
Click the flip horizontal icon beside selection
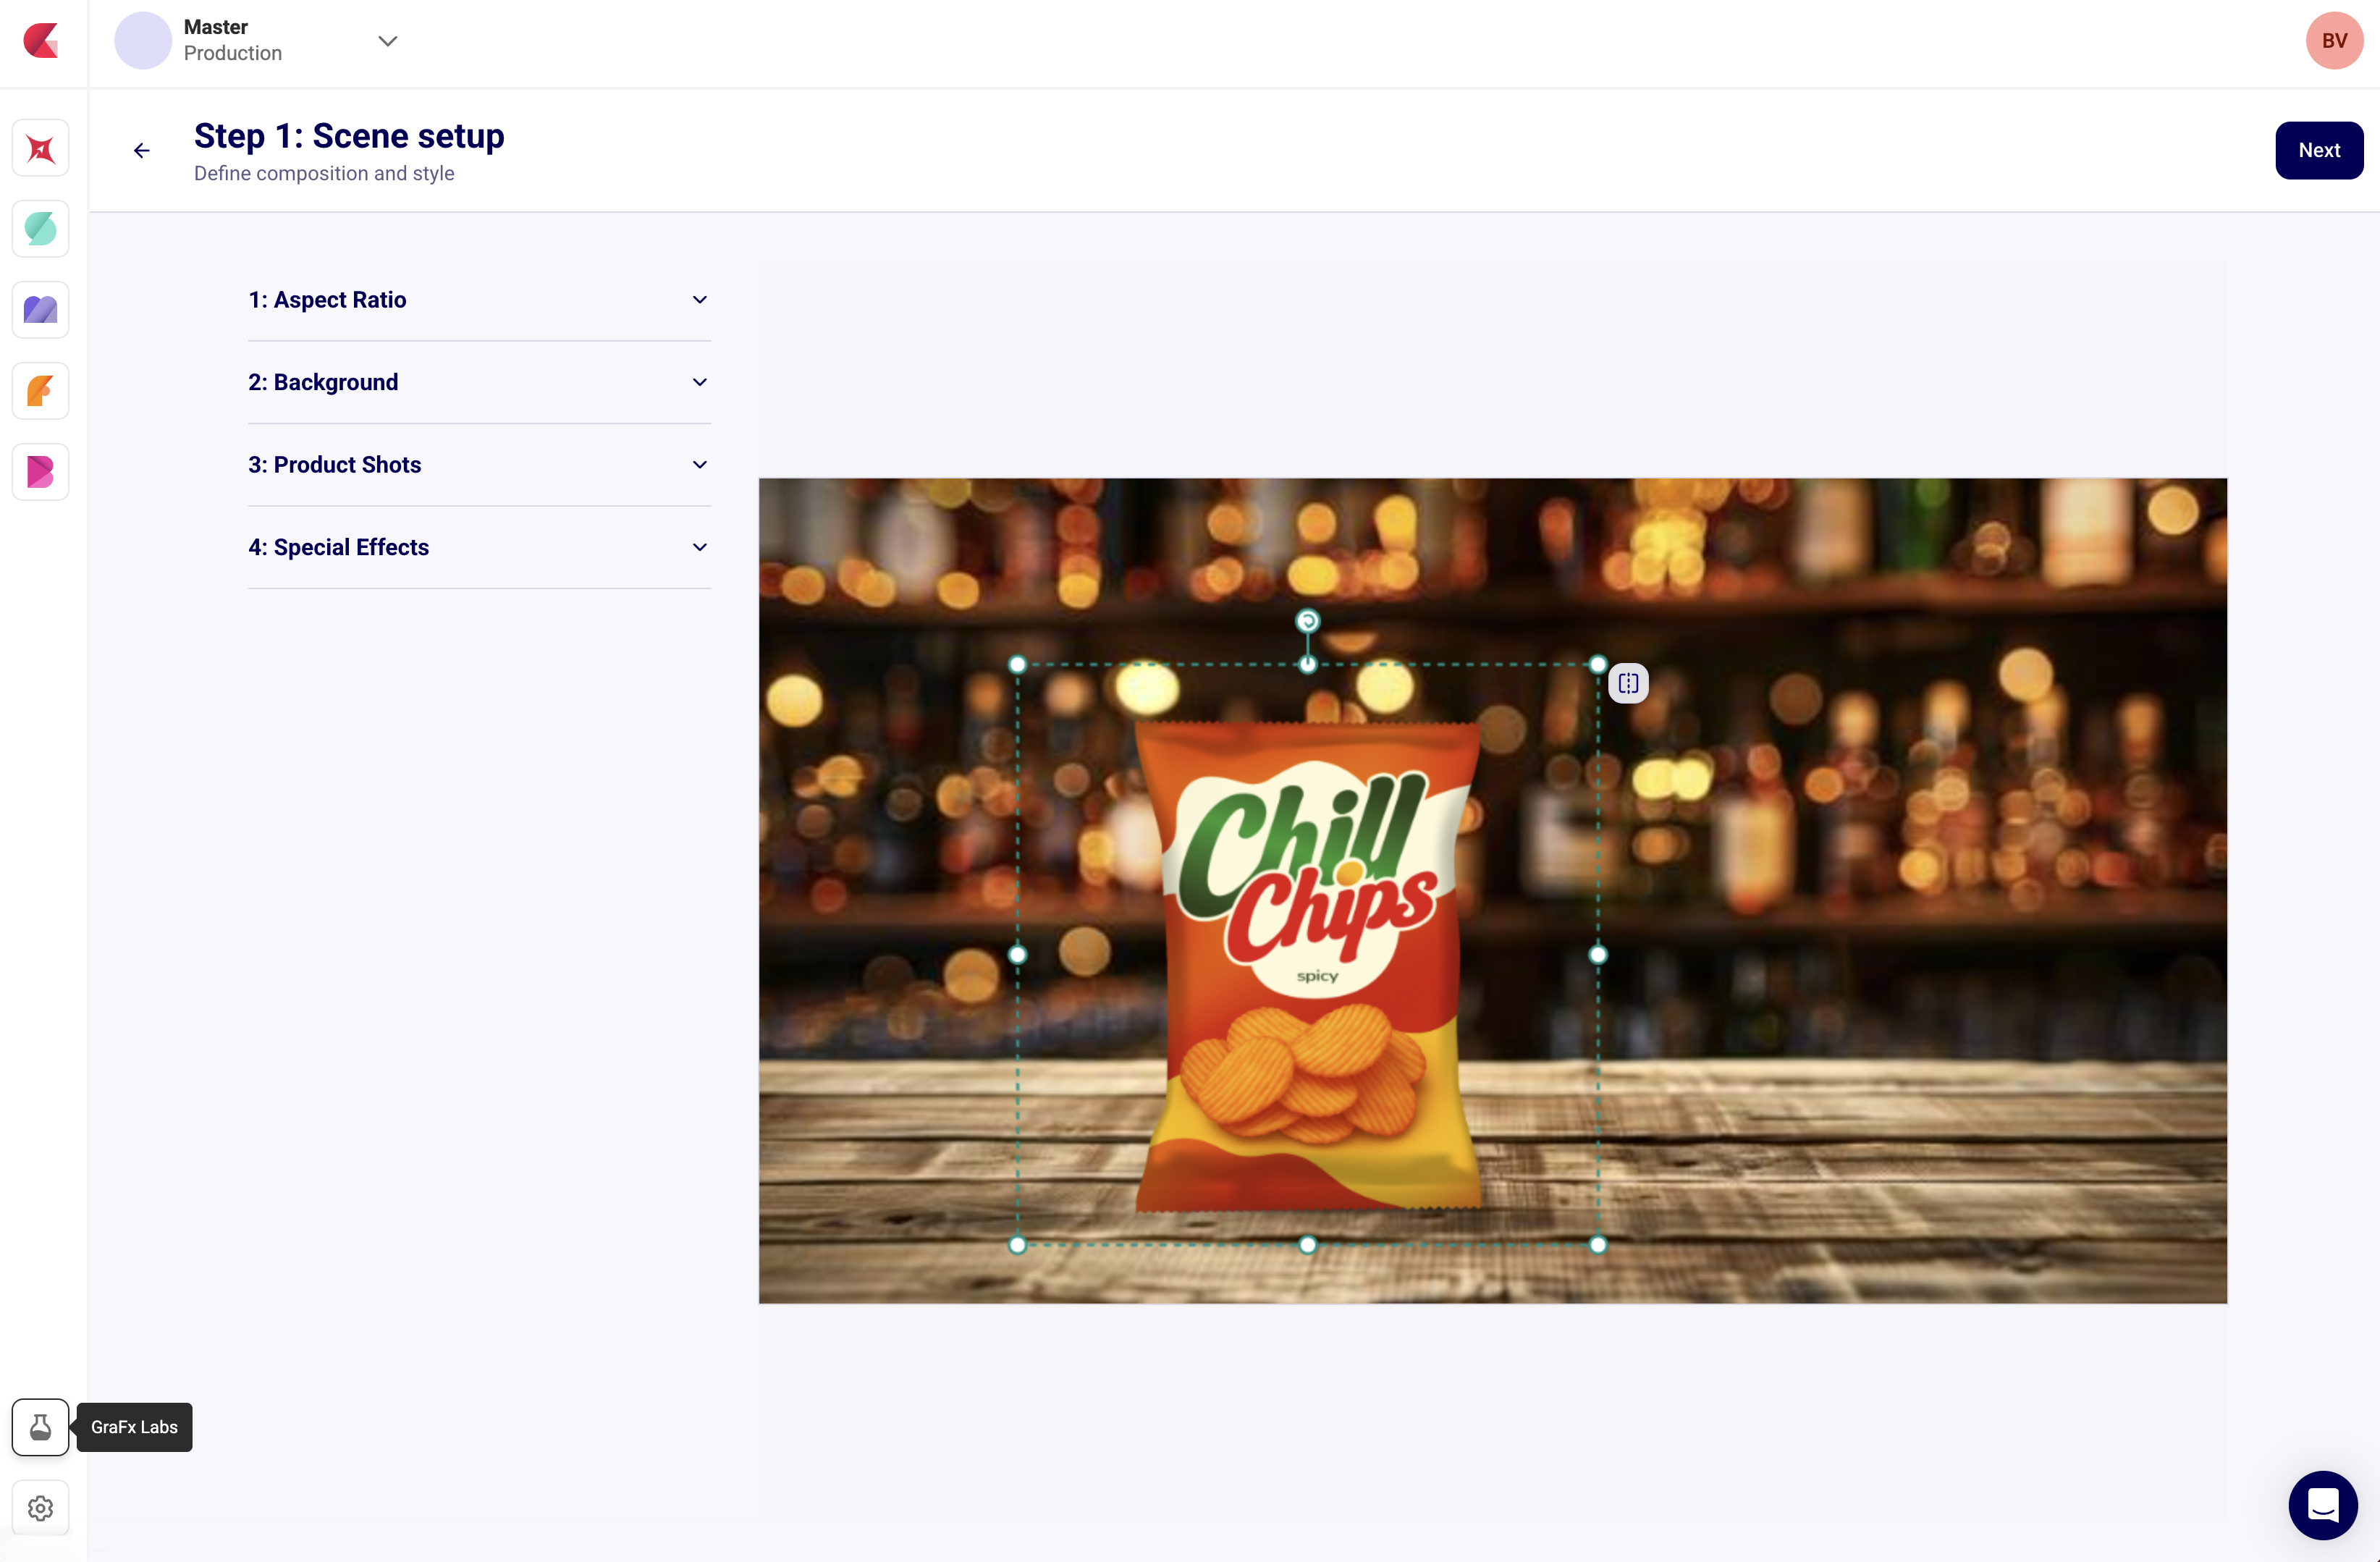click(1628, 684)
